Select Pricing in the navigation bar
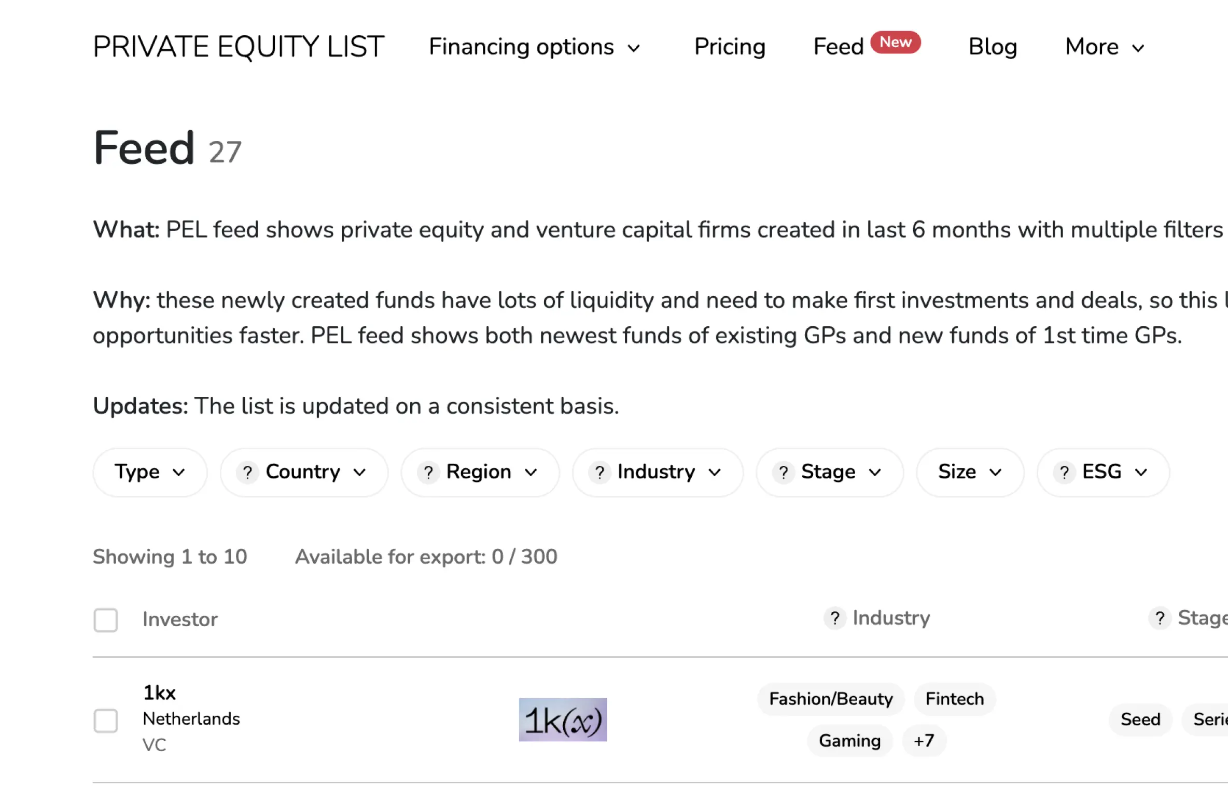 [x=730, y=47]
